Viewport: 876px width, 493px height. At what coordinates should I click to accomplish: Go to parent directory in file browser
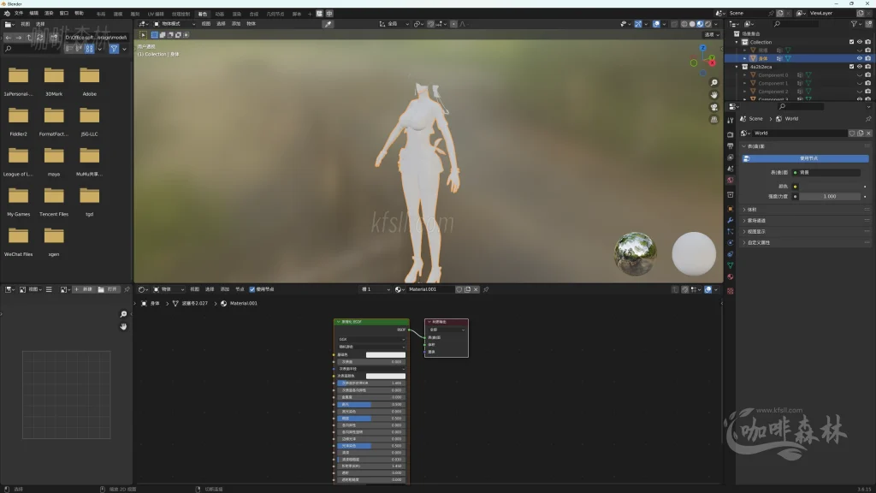pos(29,38)
